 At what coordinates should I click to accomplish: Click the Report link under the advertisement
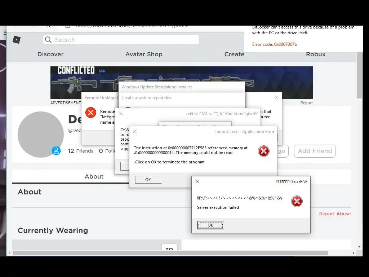[306, 103]
